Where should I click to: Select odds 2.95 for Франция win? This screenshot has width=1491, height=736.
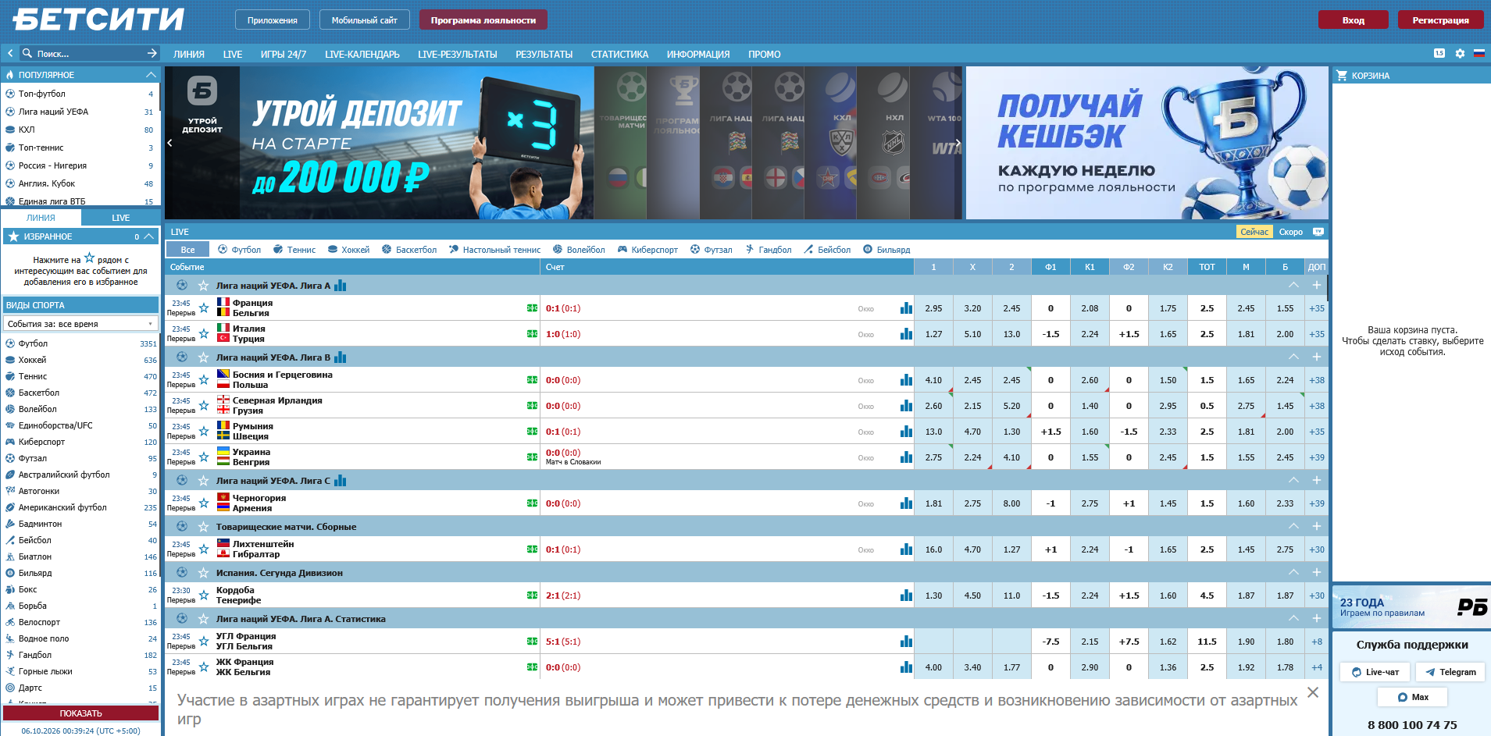[933, 308]
